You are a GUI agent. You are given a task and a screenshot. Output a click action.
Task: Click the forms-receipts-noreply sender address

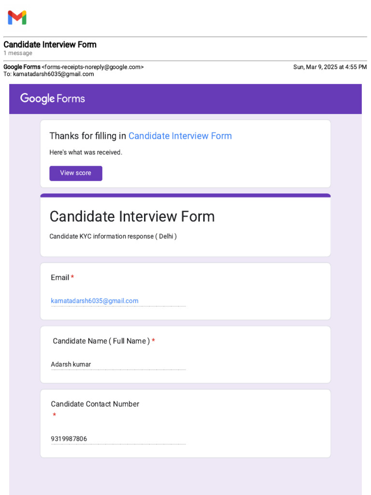coord(92,67)
